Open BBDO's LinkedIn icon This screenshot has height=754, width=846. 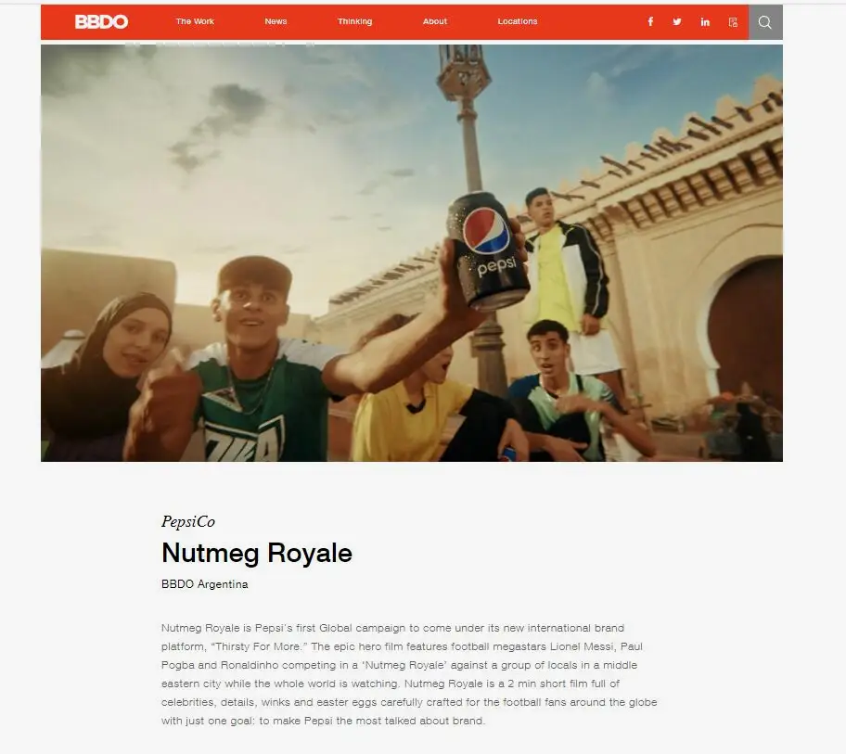[705, 21]
